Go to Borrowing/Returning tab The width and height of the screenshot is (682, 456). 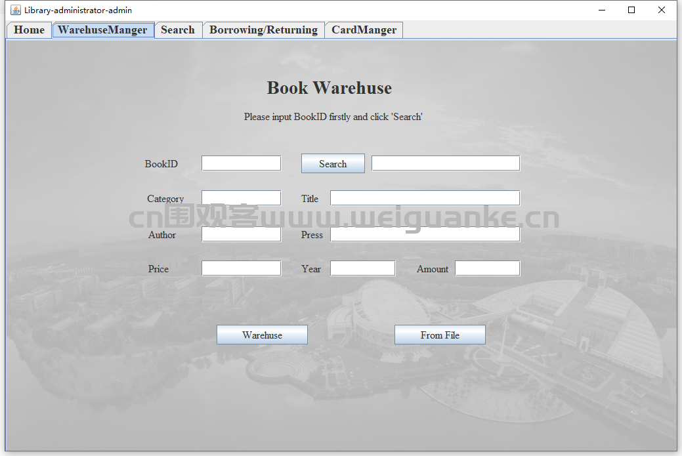[x=264, y=30]
